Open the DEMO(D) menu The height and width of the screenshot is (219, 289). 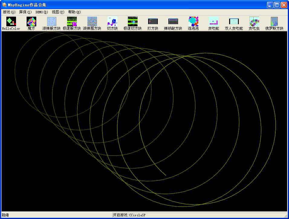click(x=42, y=12)
